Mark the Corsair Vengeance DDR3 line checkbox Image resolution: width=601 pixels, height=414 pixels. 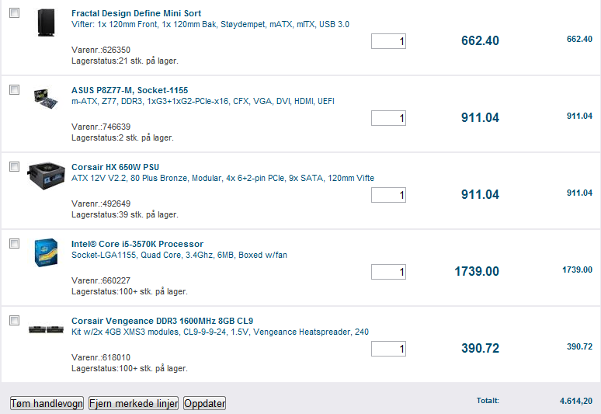pyautogui.click(x=14, y=320)
